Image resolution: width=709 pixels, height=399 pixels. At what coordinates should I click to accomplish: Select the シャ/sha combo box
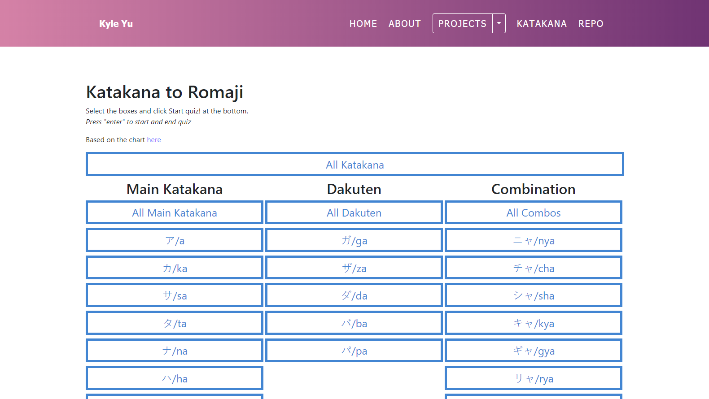pos(534,295)
